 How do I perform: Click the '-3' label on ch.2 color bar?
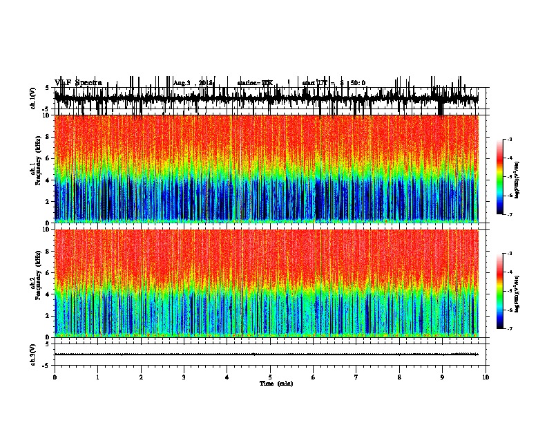click(510, 254)
